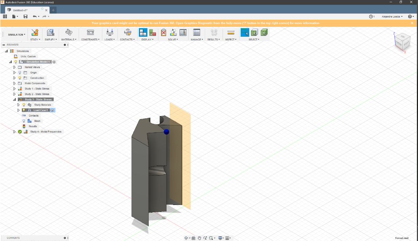418x241 pixels.
Task: Select the blue Model View display icon
Action: pyautogui.click(x=143, y=32)
